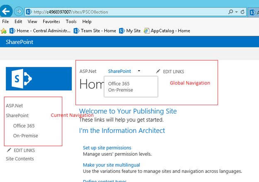Open the View menu

coord(32,22)
